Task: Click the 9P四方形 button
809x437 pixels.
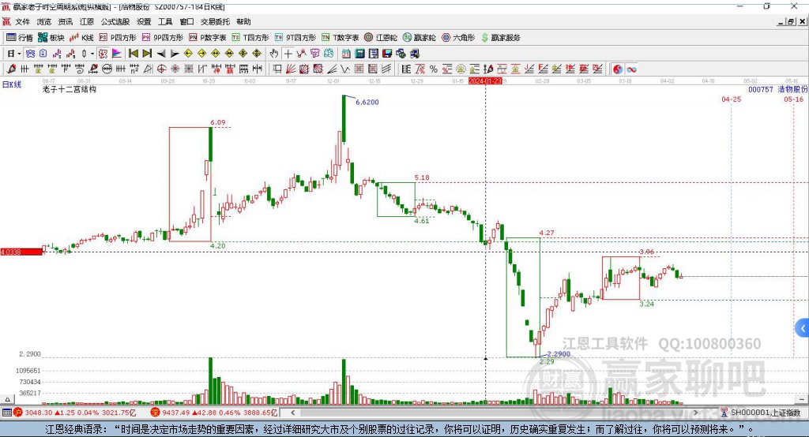Action: (x=163, y=38)
